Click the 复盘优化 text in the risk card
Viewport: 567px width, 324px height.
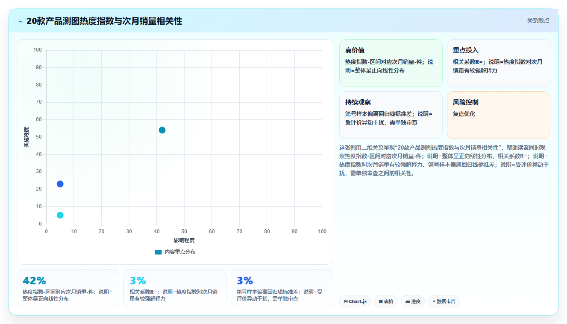[464, 114]
